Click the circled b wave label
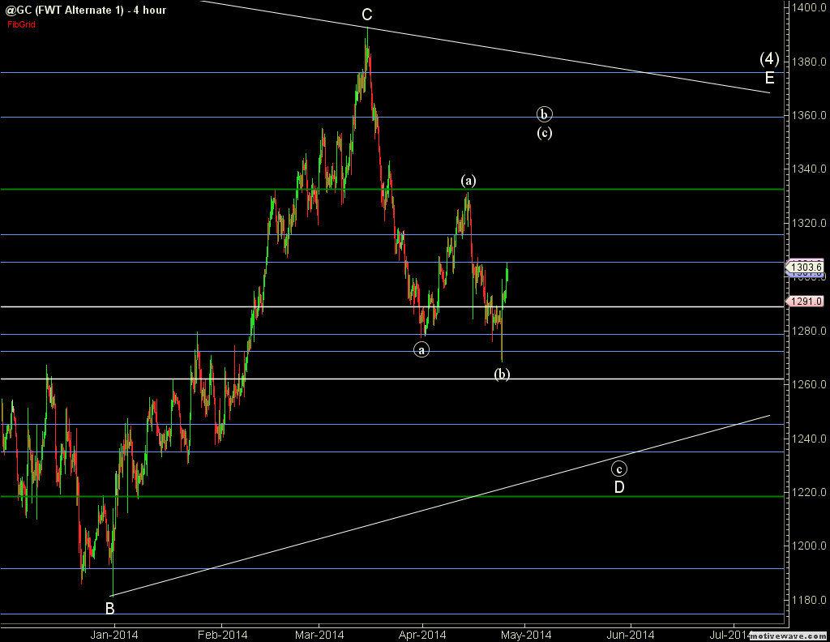 click(545, 114)
